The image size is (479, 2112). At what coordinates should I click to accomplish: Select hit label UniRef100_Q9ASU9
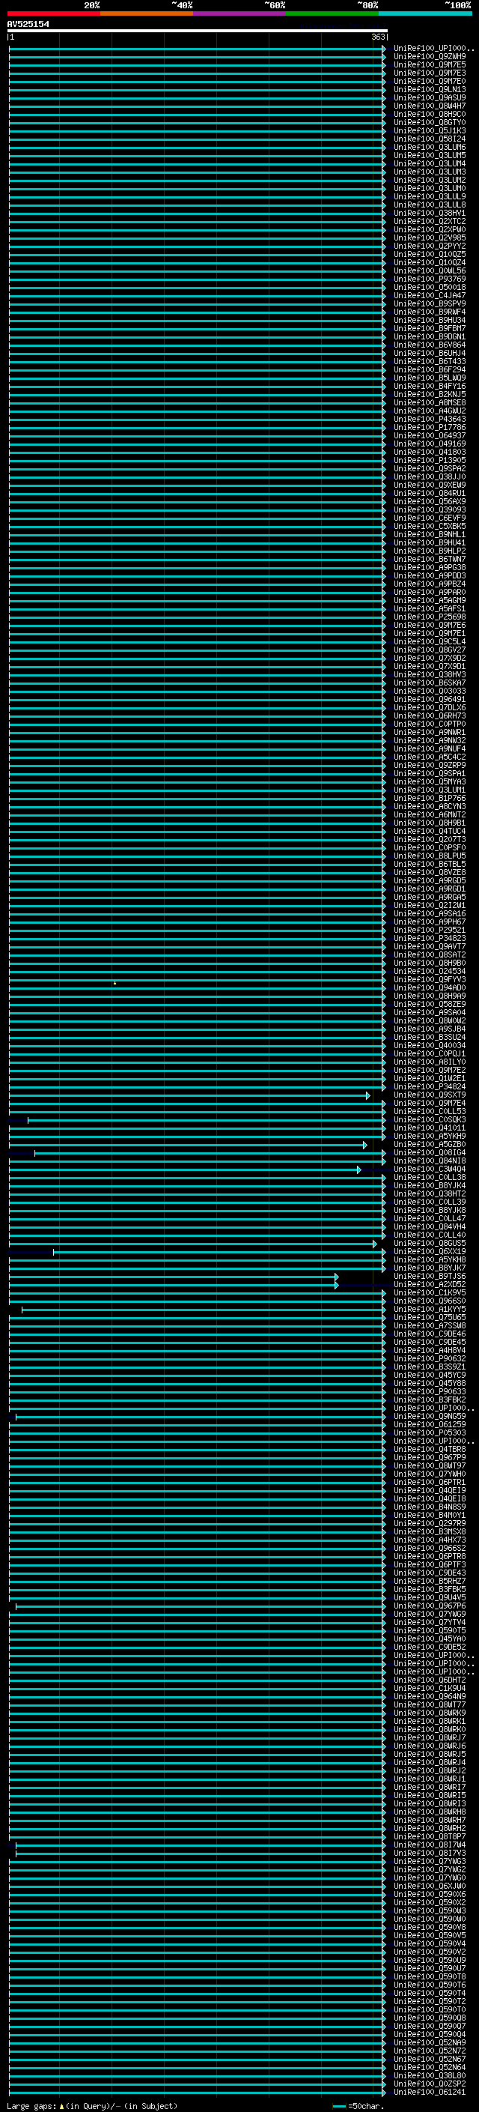click(430, 97)
